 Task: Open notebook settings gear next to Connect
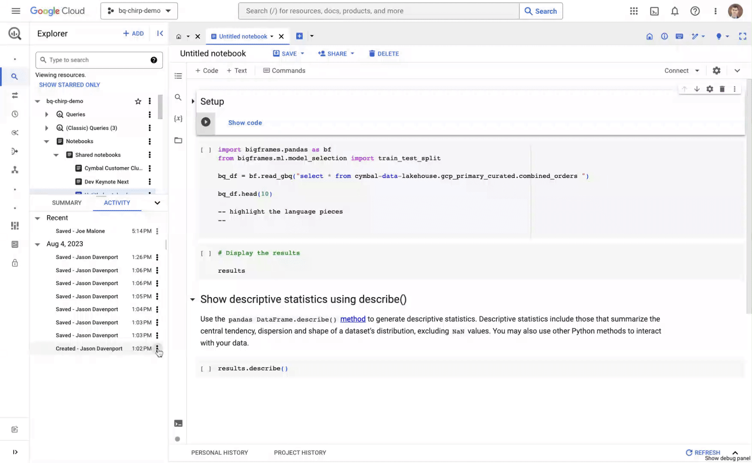click(716, 71)
